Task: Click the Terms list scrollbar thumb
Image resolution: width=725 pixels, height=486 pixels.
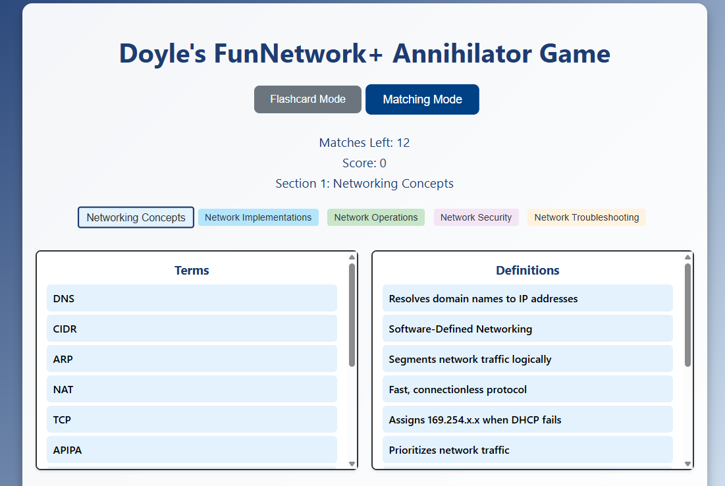Action: 352,315
